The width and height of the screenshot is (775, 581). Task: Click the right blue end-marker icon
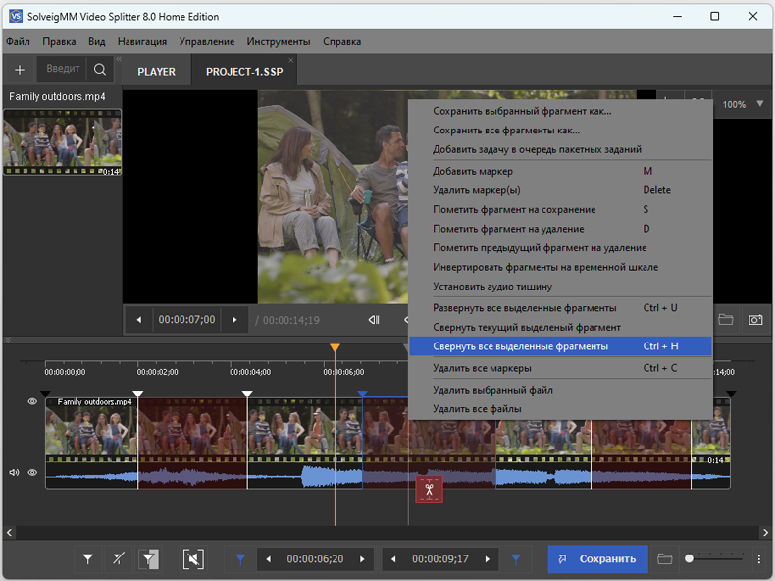click(516, 559)
